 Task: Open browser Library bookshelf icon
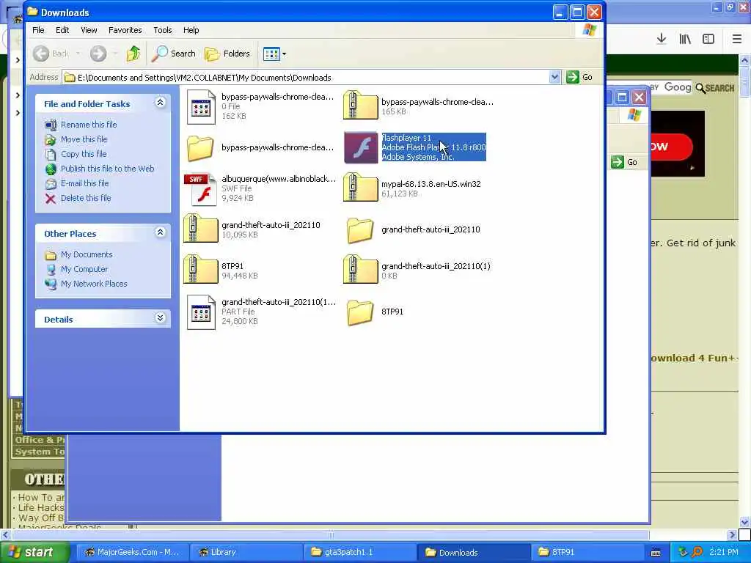[685, 39]
